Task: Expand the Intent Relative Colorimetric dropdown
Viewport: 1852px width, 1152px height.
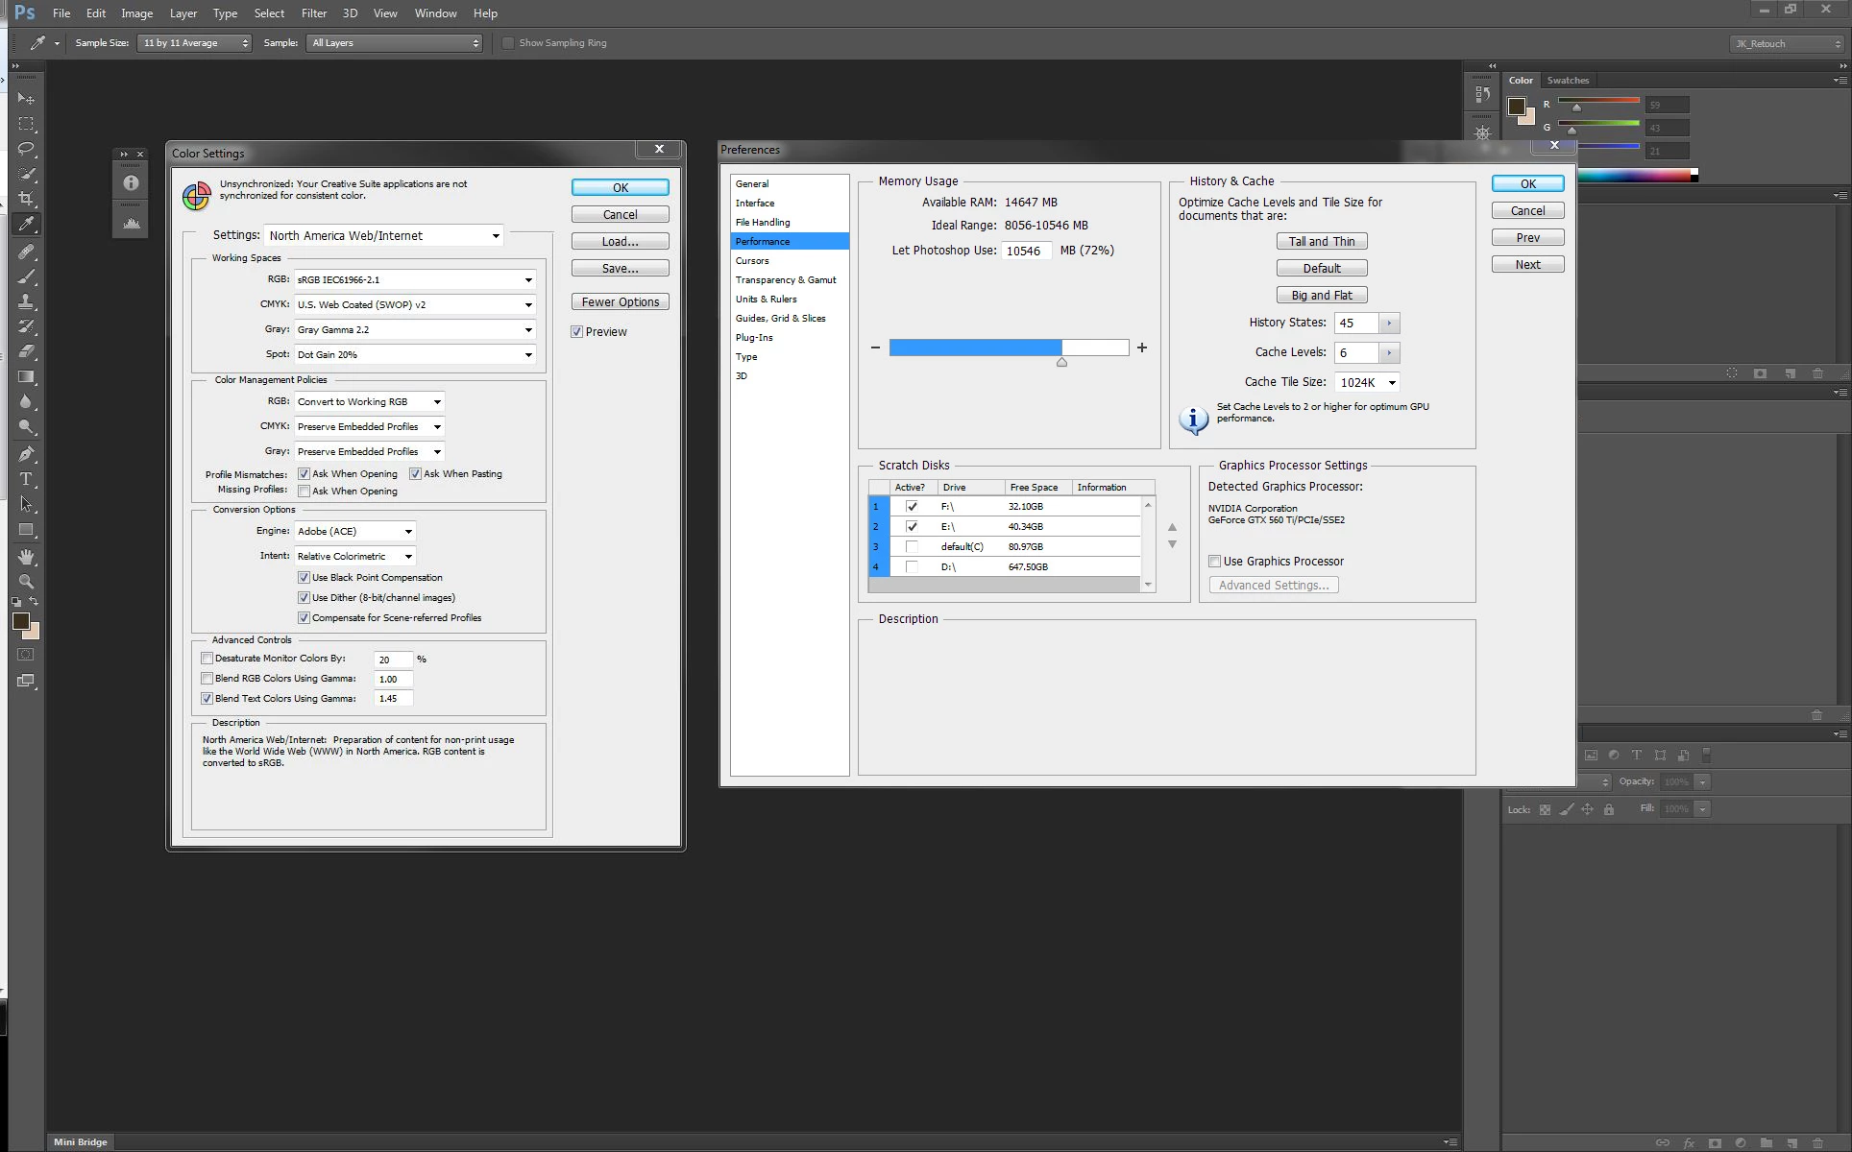Action: click(x=354, y=556)
